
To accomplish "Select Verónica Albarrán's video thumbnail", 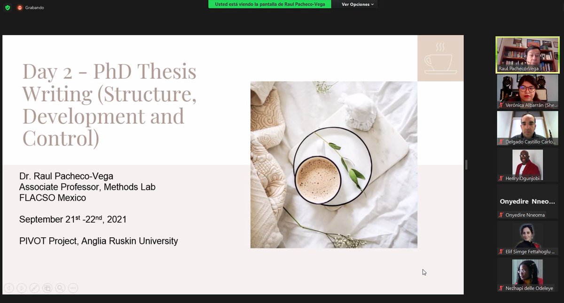I will tap(528, 92).
